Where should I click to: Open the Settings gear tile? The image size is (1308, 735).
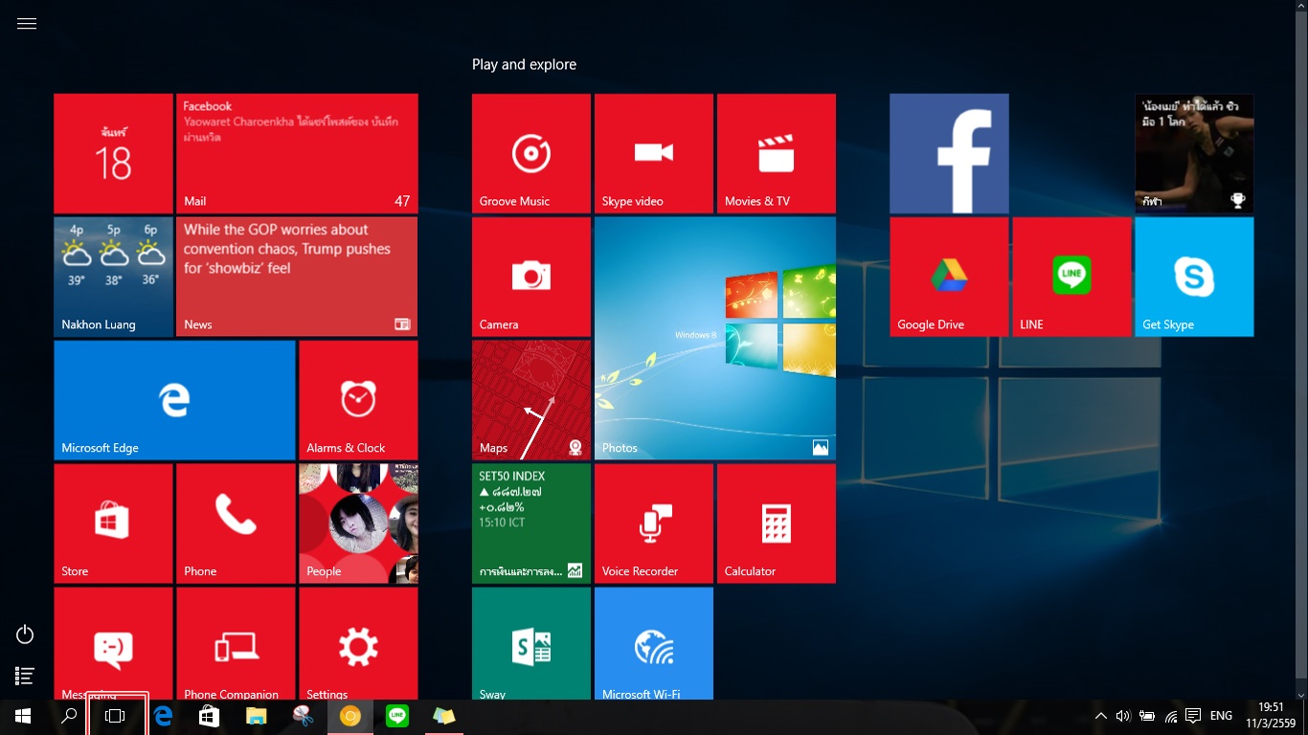(358, 643)
